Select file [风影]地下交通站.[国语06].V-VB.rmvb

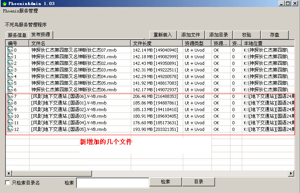pyautogui.click(x=69, y=96)
